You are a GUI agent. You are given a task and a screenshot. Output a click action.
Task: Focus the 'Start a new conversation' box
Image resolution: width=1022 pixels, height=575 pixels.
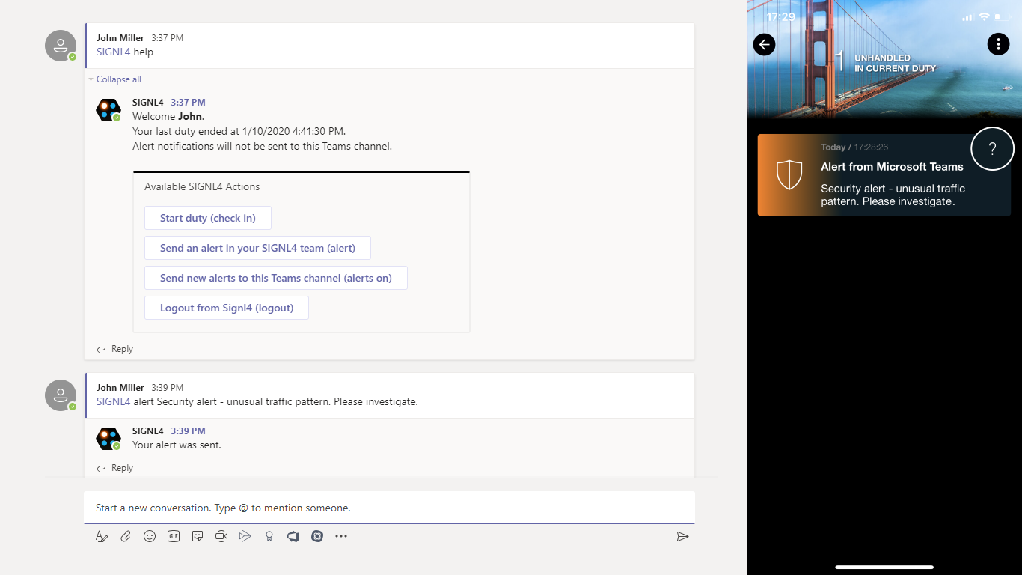[389, 508]
